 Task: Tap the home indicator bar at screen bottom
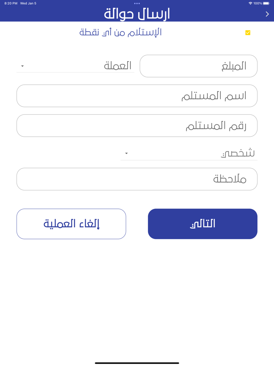pyautogui.click(x=137, y=362)
